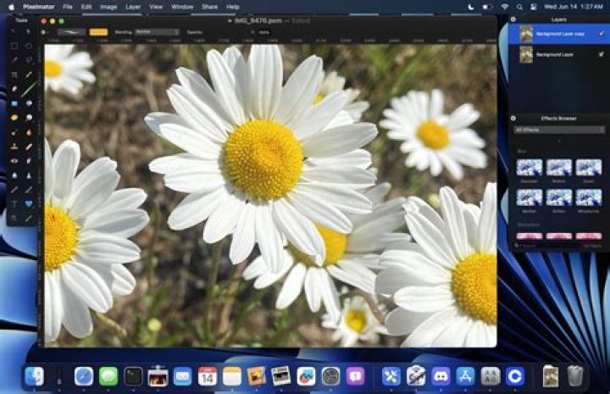Click the orange brush color swatch
This screenshot has height=394, width=610.
98,32
